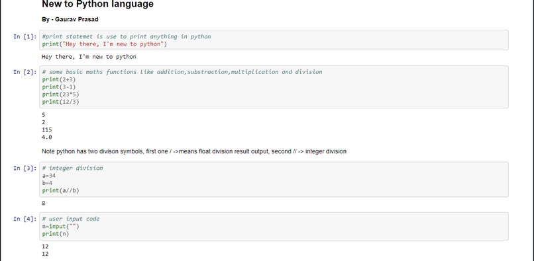Click the line print("Hey there, I'm new to python")

pos(105,44)
